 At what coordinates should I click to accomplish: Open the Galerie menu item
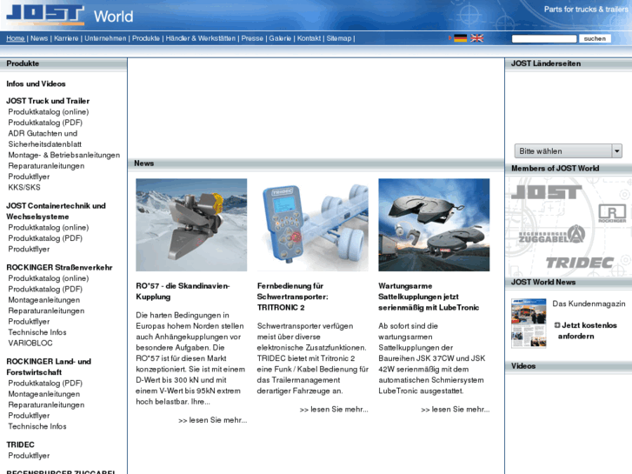pos(280,38)
